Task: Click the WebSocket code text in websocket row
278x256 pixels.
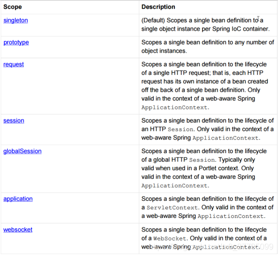Action: 170,238
